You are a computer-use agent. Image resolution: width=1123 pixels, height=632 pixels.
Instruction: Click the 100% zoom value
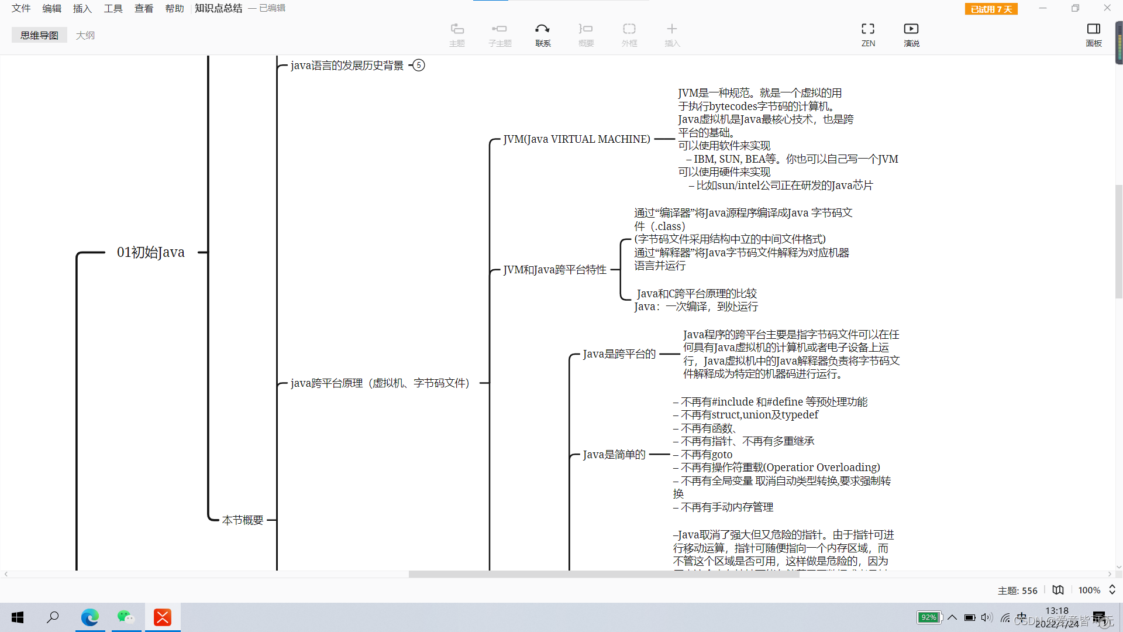pyautogui.click(x=1089, y=590)
